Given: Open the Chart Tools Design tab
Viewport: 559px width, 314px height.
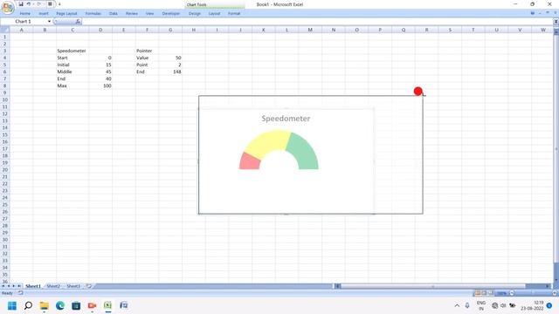Looking at the screenshot, I should [x=195, y=14].
